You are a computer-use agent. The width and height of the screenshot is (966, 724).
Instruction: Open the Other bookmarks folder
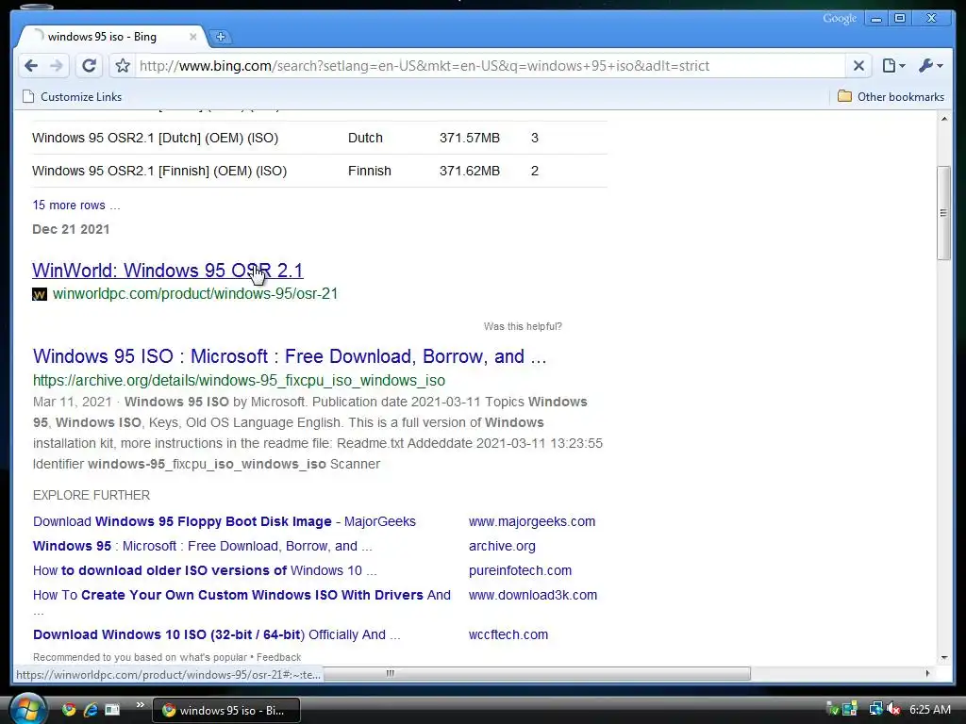pos(891,97)
